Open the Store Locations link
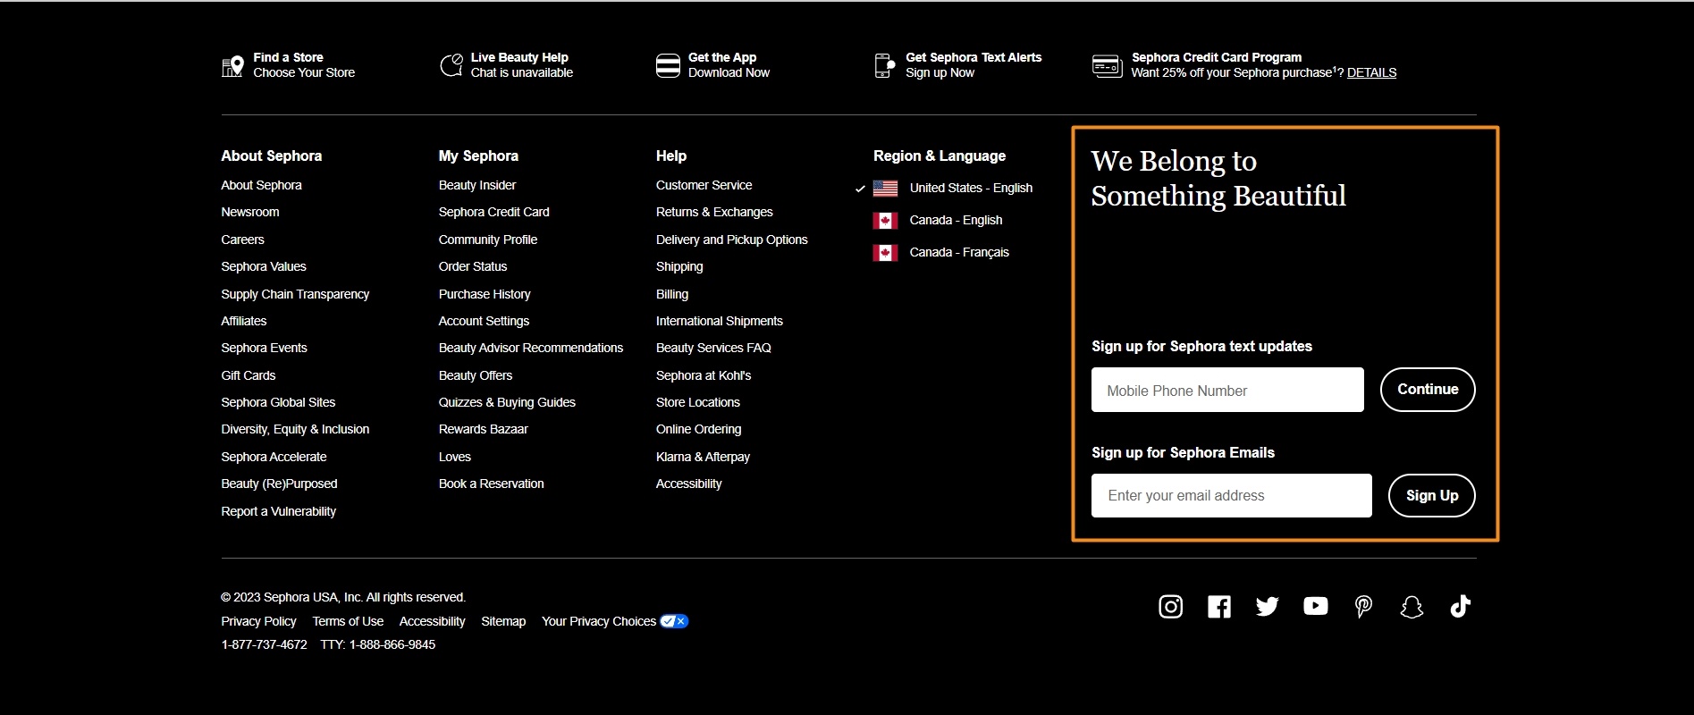1694x715 pixels. [x=698, y=402]
